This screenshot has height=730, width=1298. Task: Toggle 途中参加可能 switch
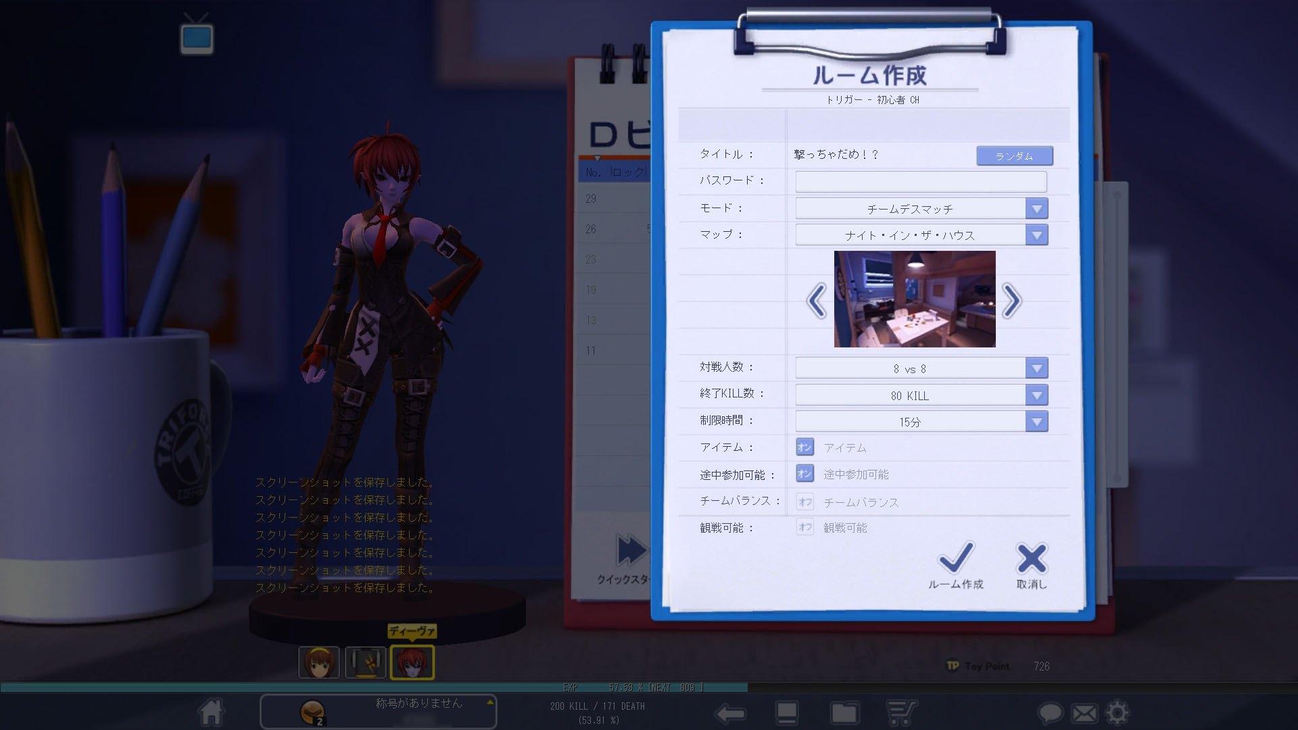coord(804,474)
